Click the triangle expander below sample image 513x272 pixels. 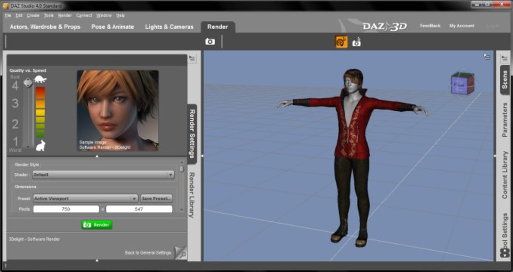pos(97,156)
